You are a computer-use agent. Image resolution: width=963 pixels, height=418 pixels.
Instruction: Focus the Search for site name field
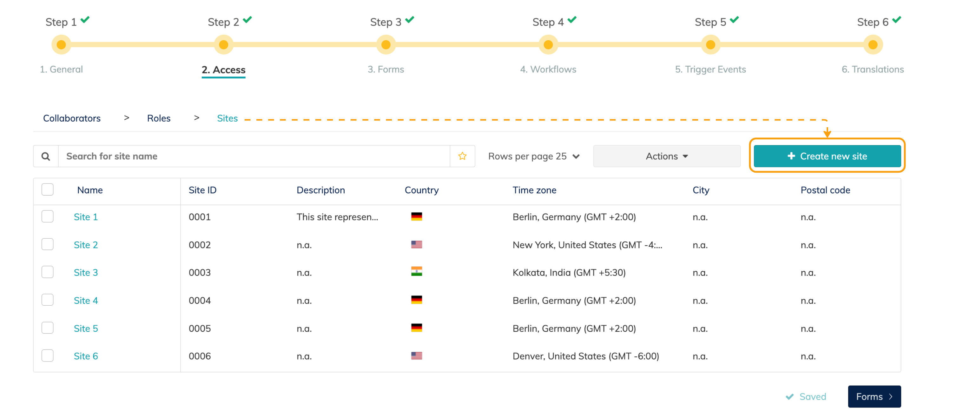point(254,156)
